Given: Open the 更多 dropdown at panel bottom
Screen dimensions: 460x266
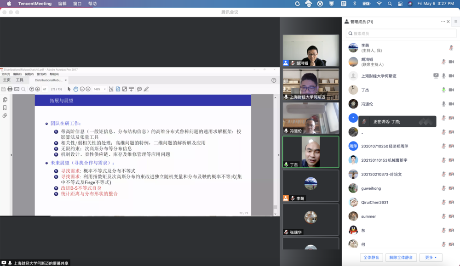Looking at the screenshot, I should [431, 257].
